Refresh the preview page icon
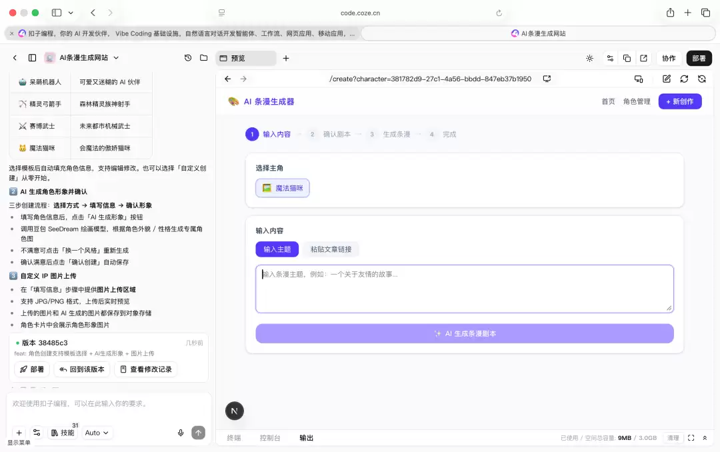 pyautogui.click(x=684, y=79)
